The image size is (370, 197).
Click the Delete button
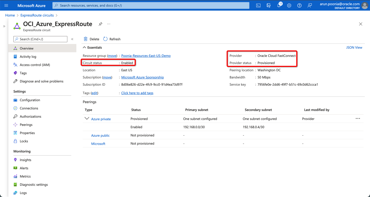point(91,39)
